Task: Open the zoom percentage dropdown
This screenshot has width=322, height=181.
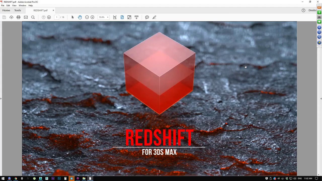Action: [108, 17]
